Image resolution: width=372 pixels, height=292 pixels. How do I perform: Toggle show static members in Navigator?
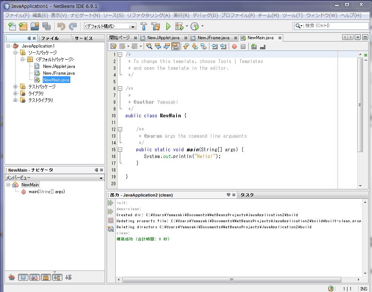click(34, 277)
